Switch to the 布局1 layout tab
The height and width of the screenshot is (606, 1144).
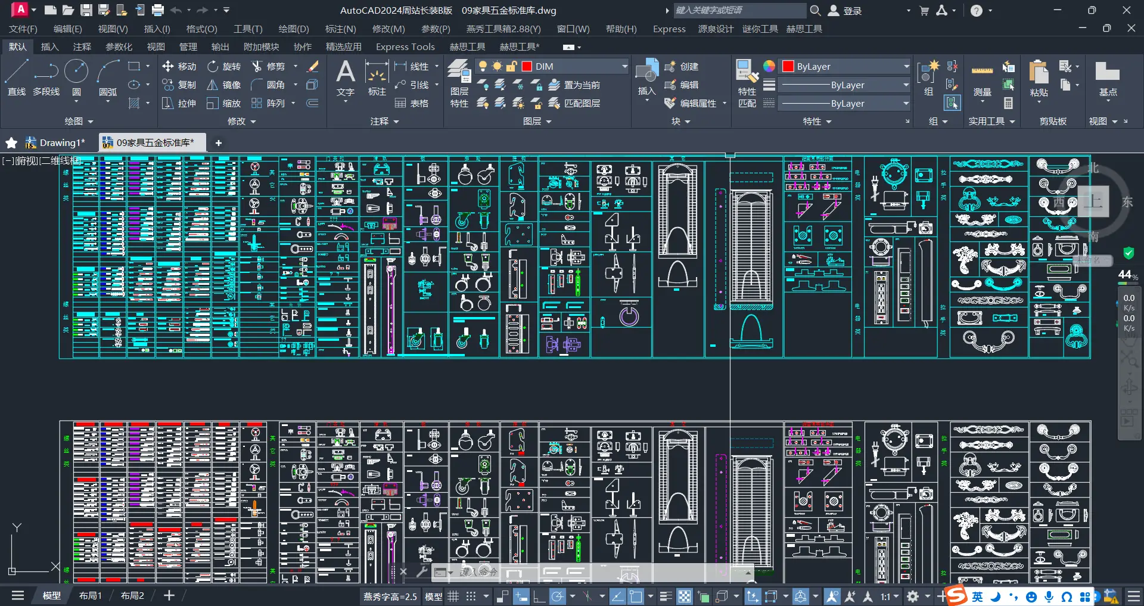coord(91,595)
